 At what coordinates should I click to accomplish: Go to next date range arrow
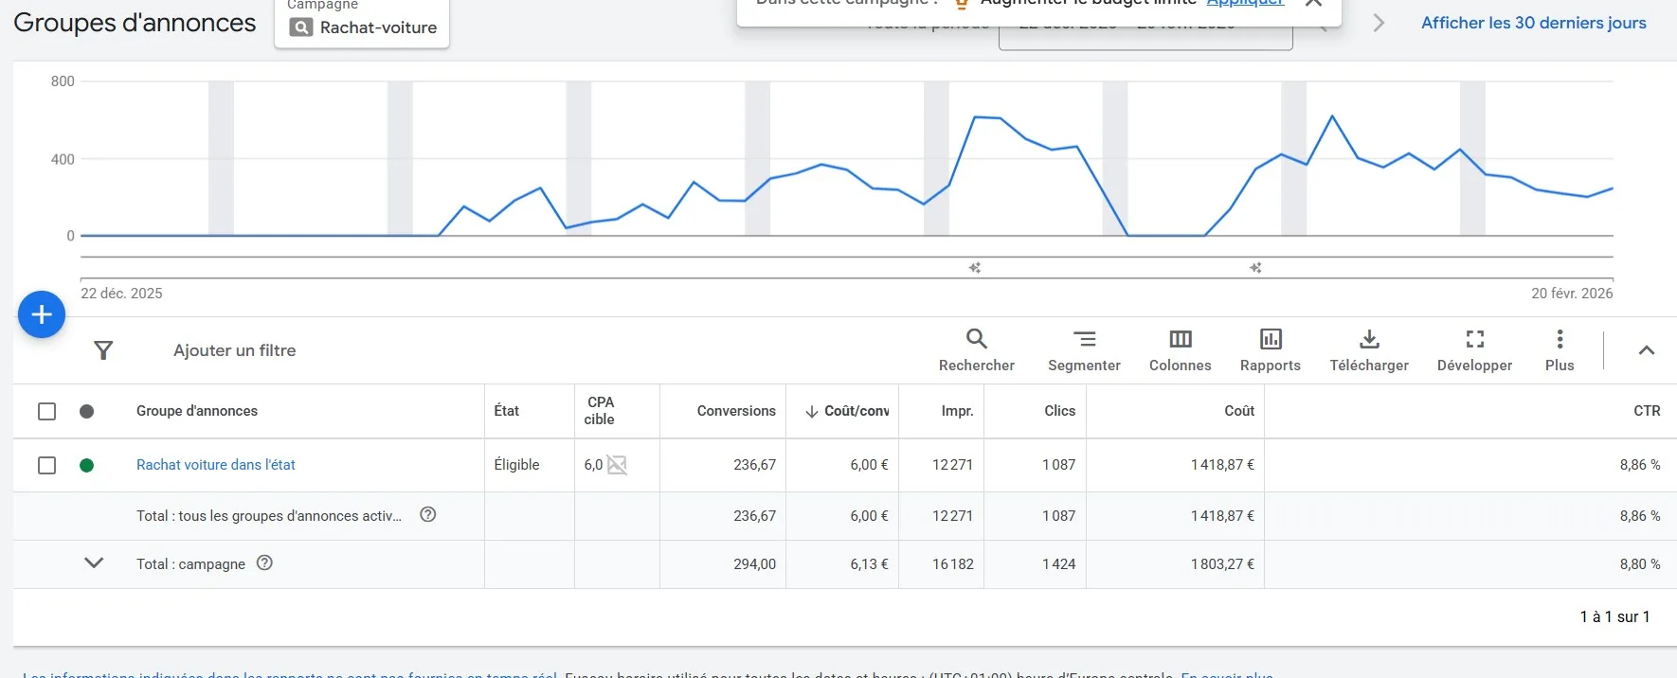pos(1379,23)
